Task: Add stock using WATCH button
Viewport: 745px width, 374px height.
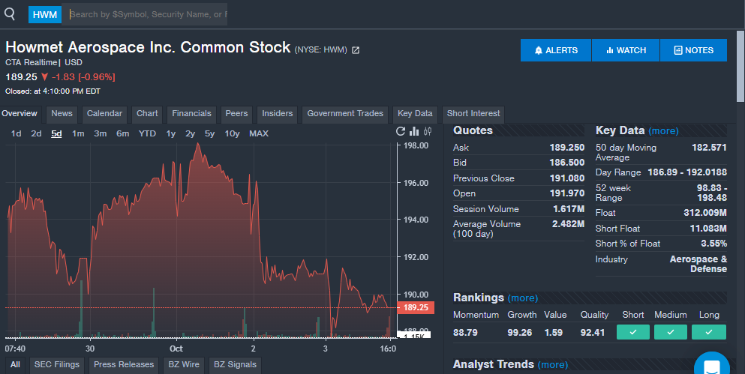Action: pyautogui.click(x=626, y=50)
